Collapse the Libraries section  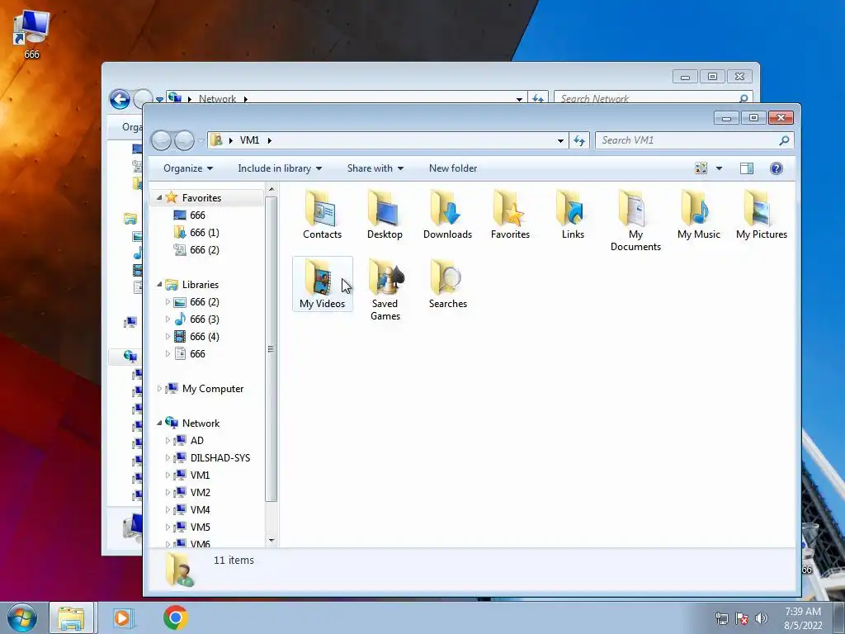coord(159,285)
